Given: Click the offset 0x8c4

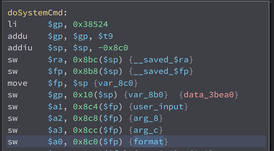Looking at the screenshot, I should (x=85, y=107).
